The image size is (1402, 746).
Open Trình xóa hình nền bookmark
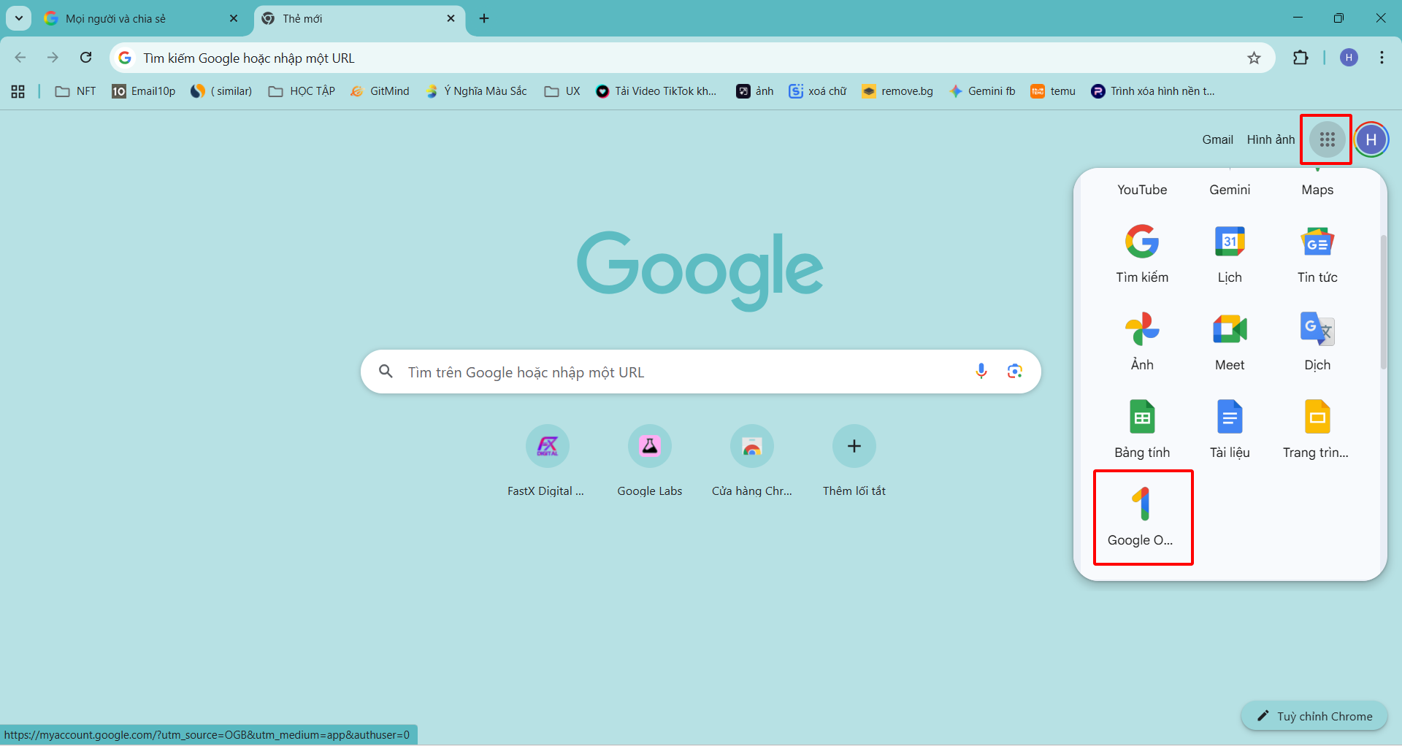click(x=1152, y=91)
